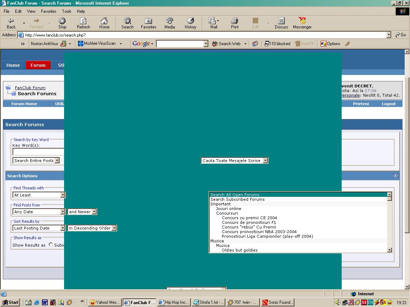Screen dimensions: 410x307
Task: Select Oldies but goldies in the forum list
Action: [298, 250]
